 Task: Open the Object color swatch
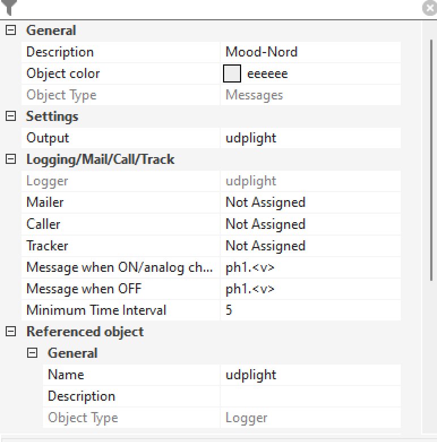pos(232,74)
